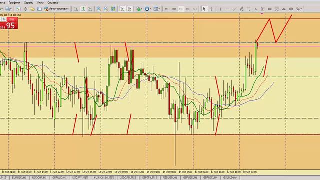The width and height of the screenshot is (320, 180).
Task: Open the Terminal window icon
Action: tap(39, 9)
